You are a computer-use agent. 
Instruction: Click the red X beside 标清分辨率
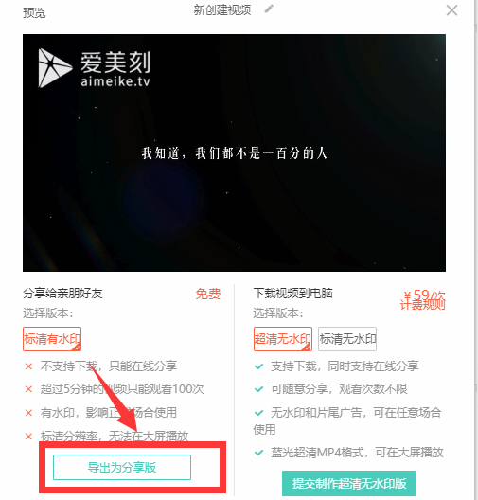[x=28, y=437]
